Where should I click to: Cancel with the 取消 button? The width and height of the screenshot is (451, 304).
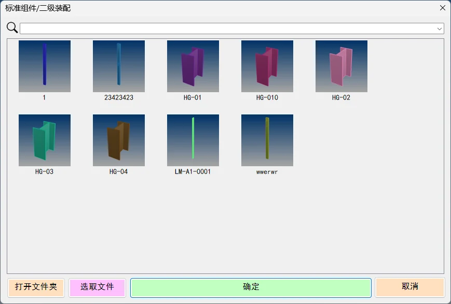coord(410,287)
